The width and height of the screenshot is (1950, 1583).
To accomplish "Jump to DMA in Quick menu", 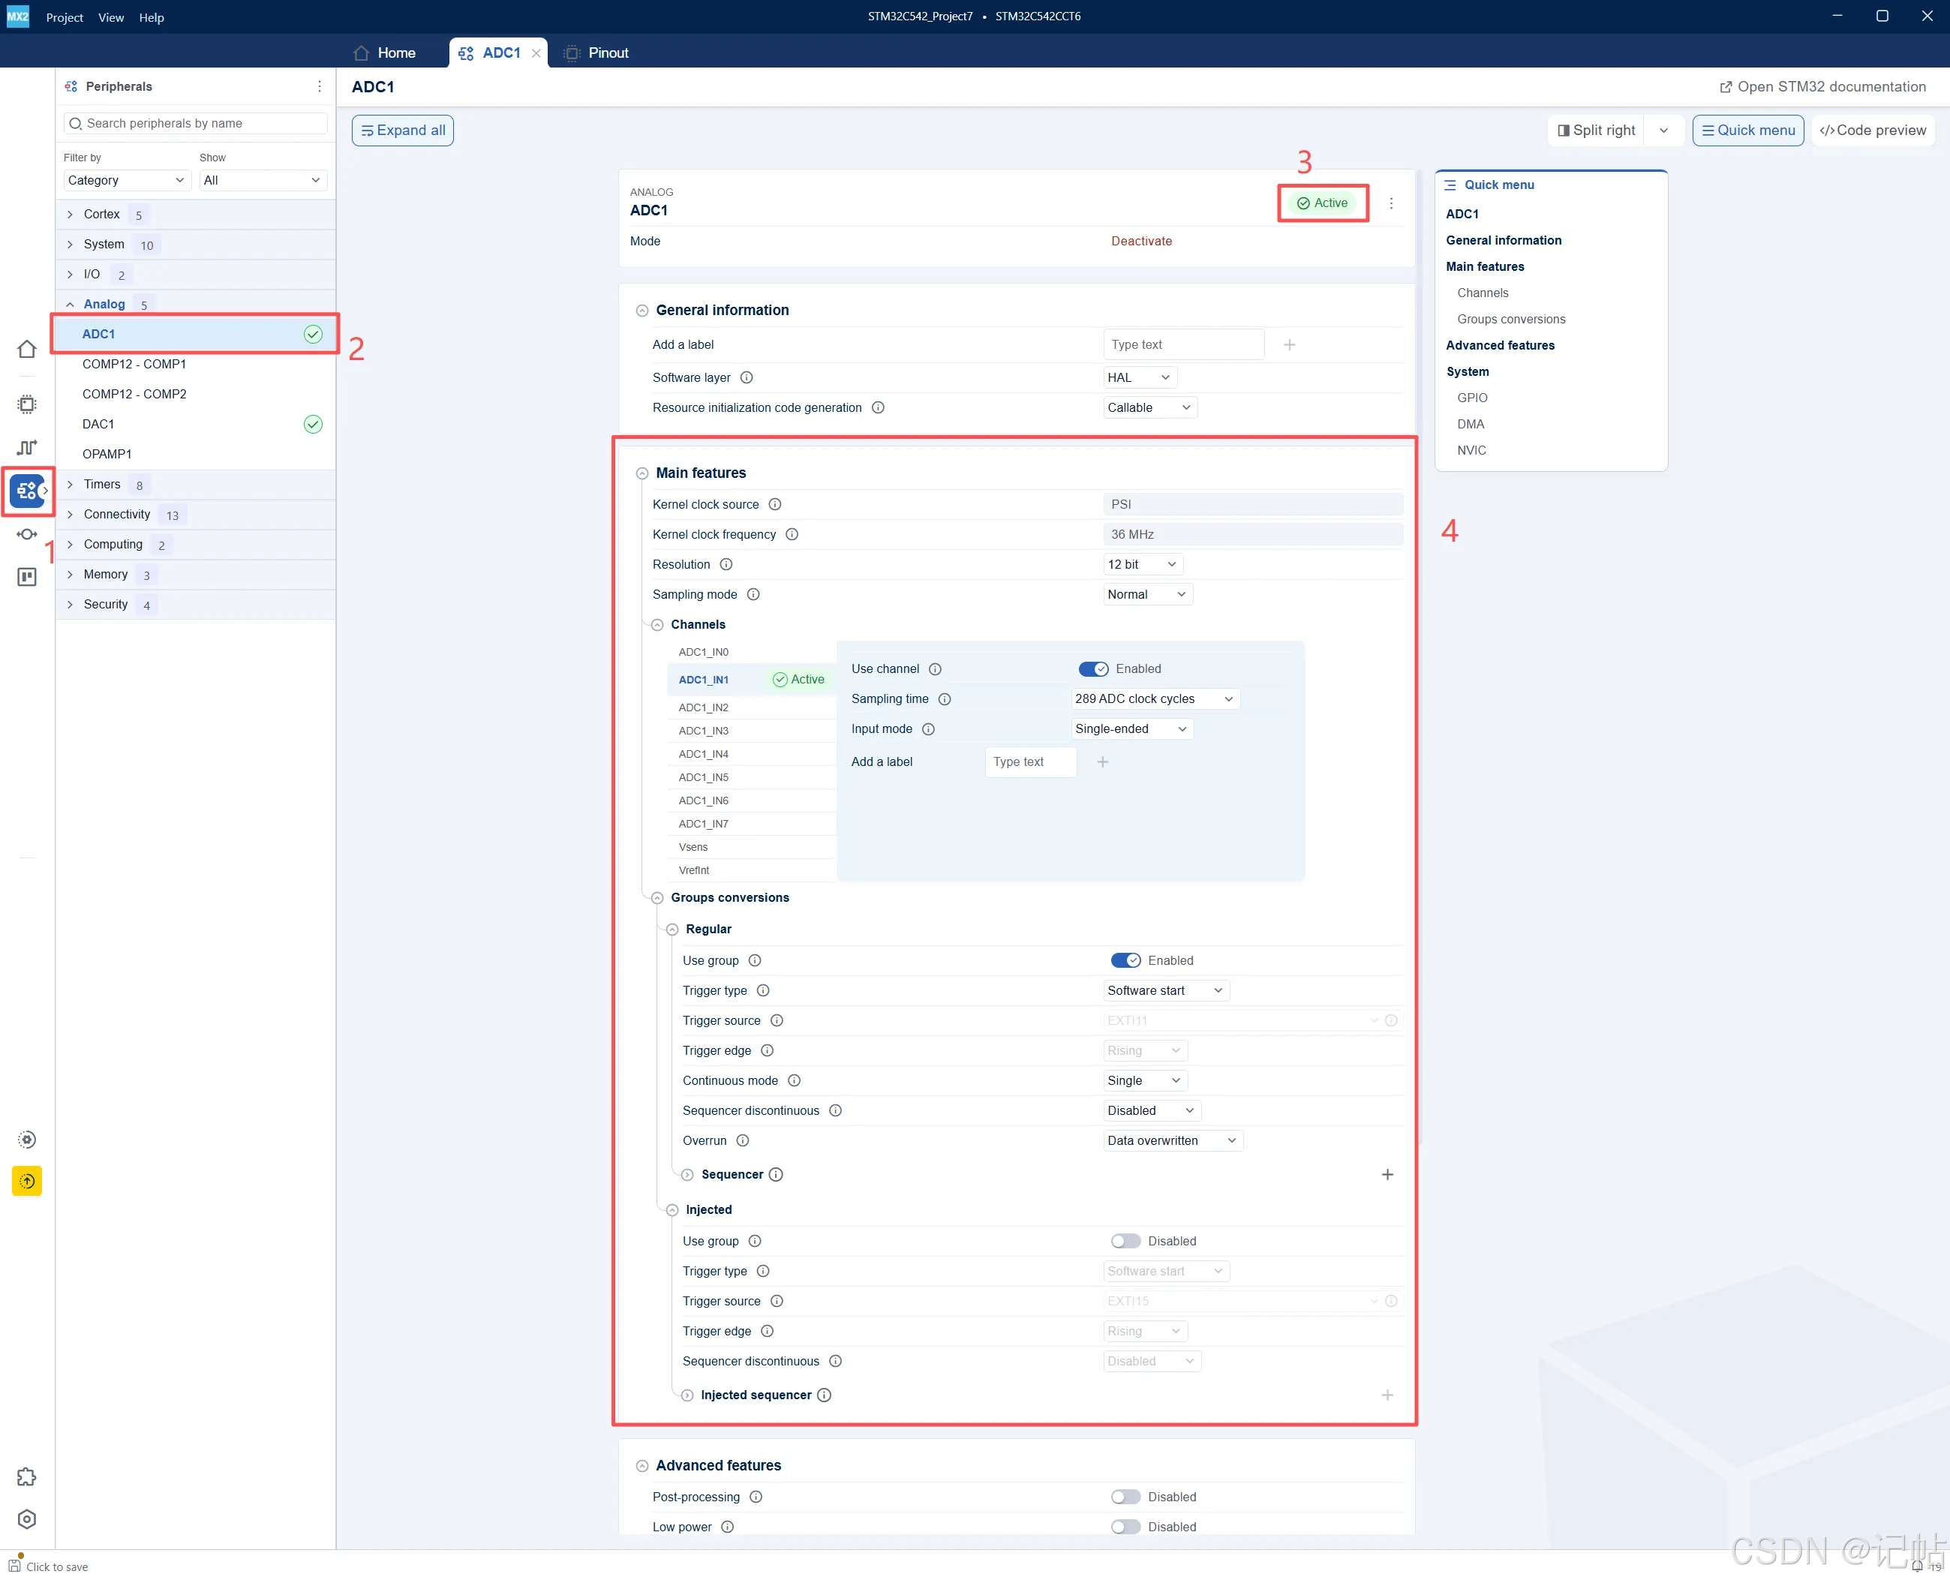I will (x=1471, y=424).
